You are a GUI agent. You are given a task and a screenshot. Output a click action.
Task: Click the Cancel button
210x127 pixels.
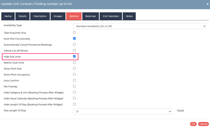(203, 124)
